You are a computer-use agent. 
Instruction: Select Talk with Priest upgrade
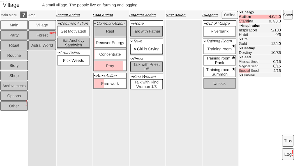pos(146,66)
